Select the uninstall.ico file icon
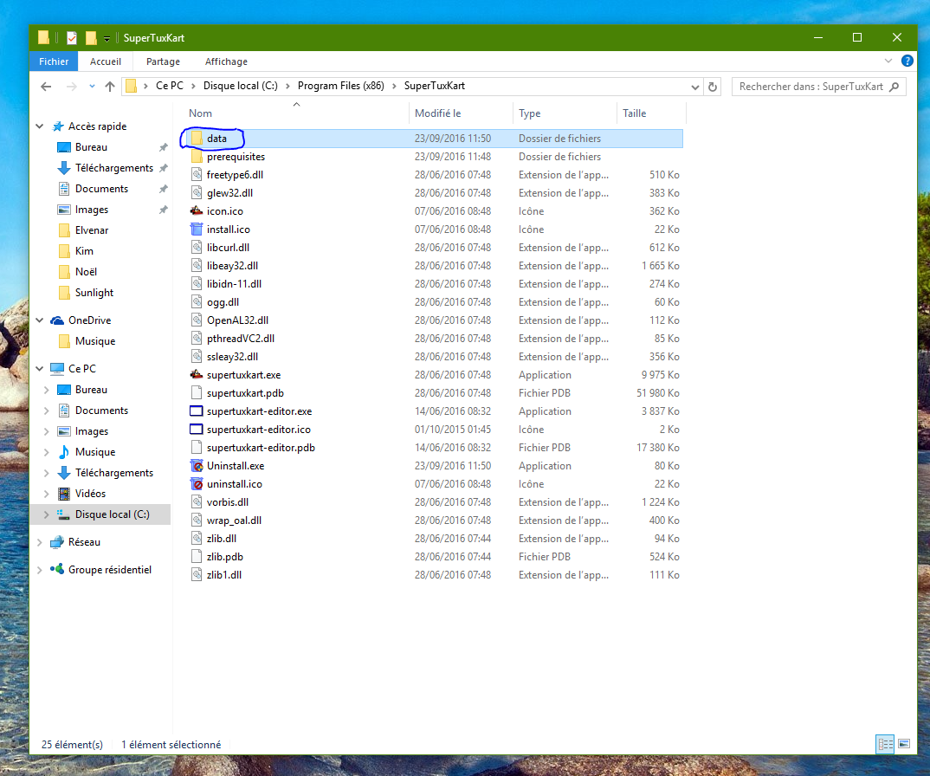The width and height of the screenshot is (930, 776). [197, 484]
